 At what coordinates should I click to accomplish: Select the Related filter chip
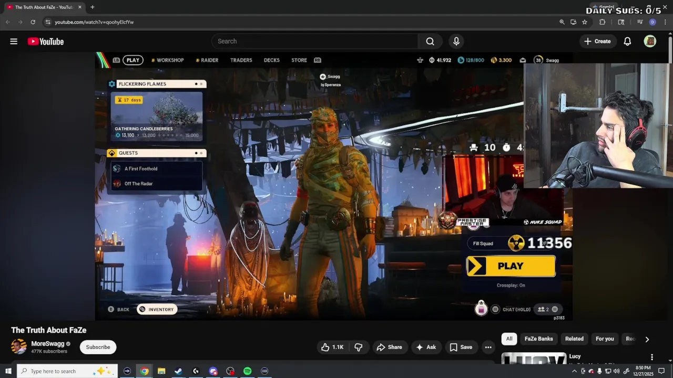click(x=574, y=339)
